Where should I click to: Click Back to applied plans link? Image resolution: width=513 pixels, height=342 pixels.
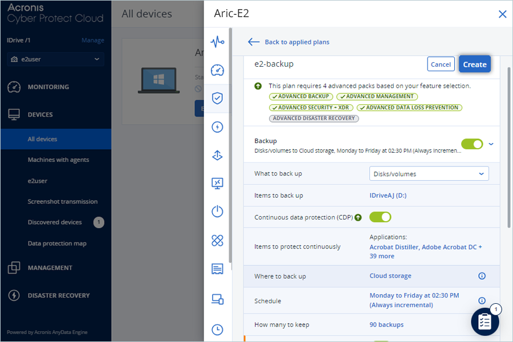click(297, 42)
